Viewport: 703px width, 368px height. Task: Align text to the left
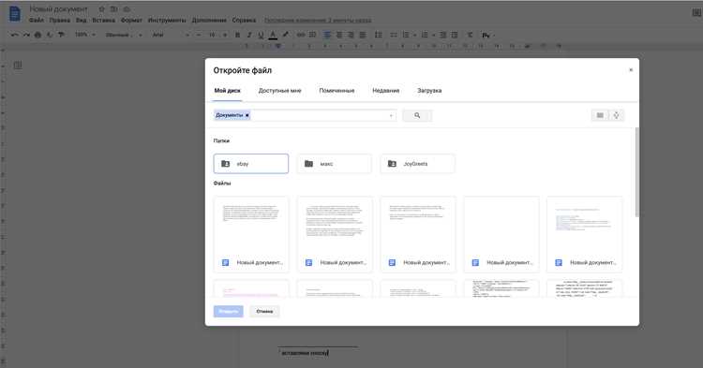click(328, 35)
